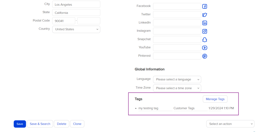
Task: Click the Postal Code field showing 90041
Action: pyautogui.click(x=64, y=21)
